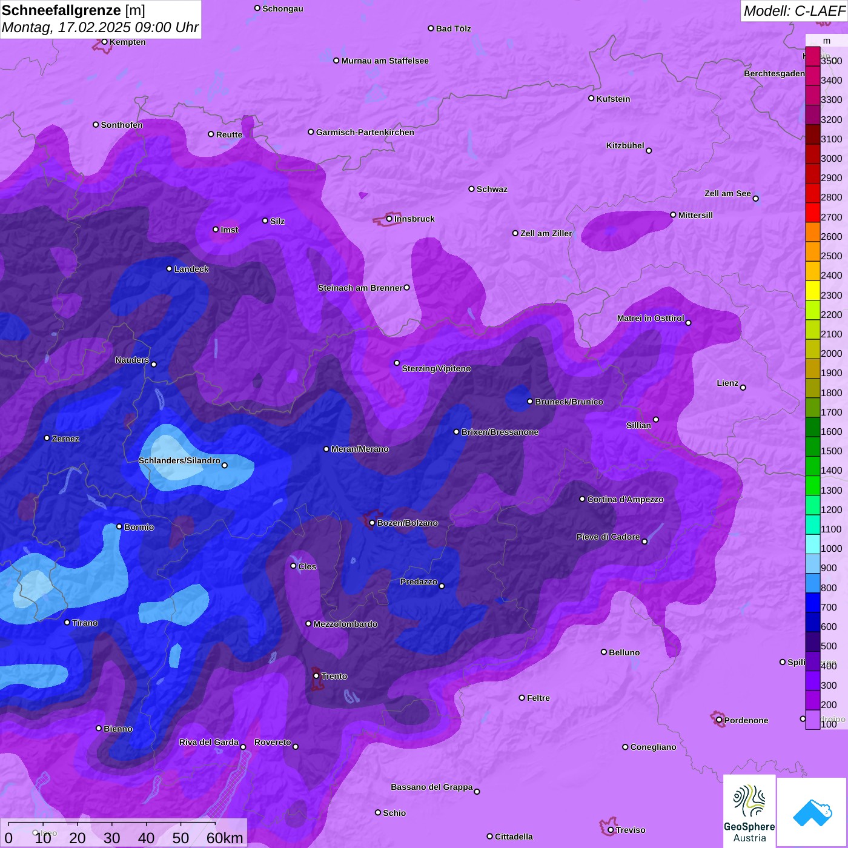
Task: Click the 1000 m cyan legend swatch
Action: [x=812, y=544]
